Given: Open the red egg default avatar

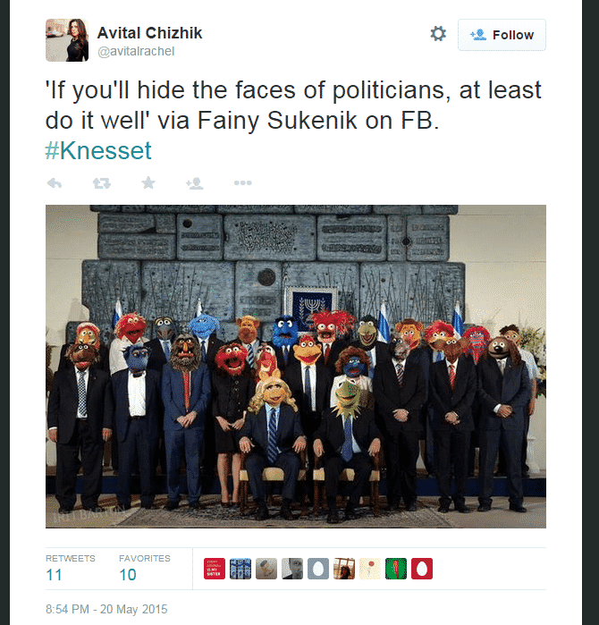Looking at the screenshot, I should tap(422, 569).
